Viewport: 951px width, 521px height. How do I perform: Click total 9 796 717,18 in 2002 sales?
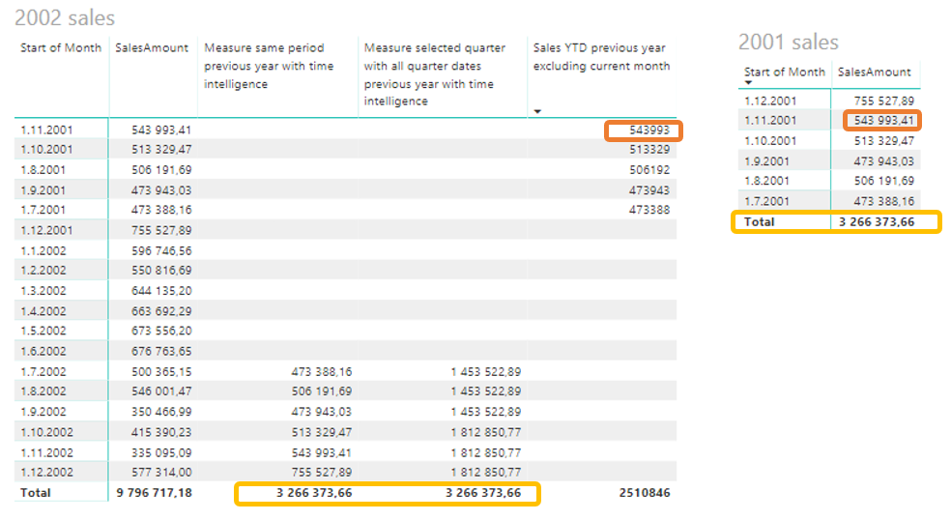pyautogui.click(x=154, y=493)
